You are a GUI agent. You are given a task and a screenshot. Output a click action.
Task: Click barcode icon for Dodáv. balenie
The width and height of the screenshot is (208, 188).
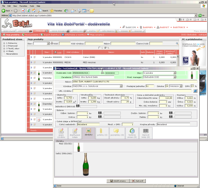[171, 113]
